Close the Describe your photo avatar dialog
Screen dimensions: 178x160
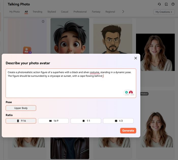point(136,58)
